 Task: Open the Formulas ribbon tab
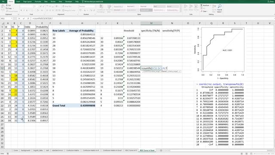click(x=38, y=2)
